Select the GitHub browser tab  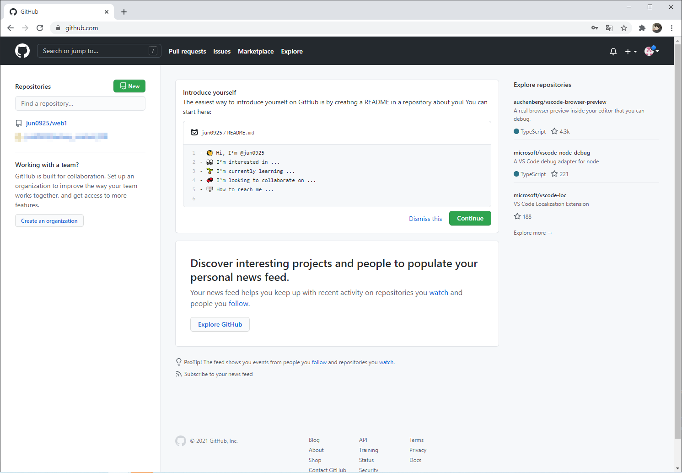(x=59, y=12)
